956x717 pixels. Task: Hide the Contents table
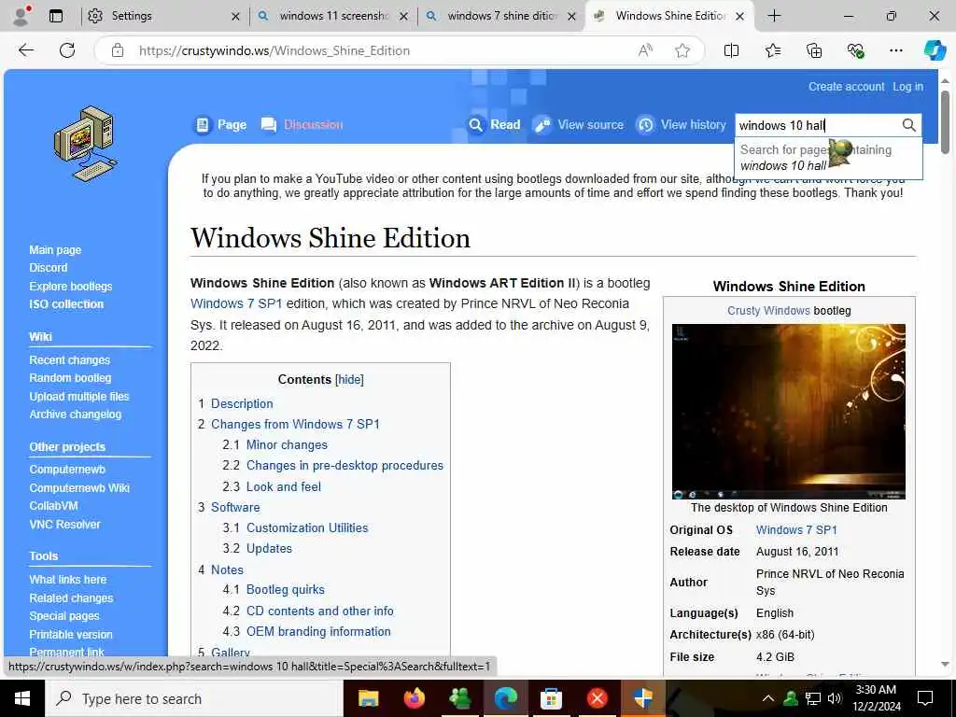coord(349,379)
